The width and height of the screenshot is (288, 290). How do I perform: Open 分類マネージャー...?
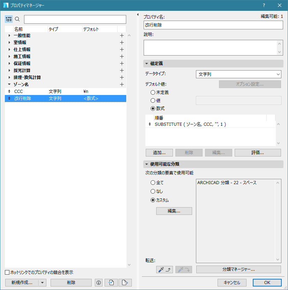pos(238,269)
